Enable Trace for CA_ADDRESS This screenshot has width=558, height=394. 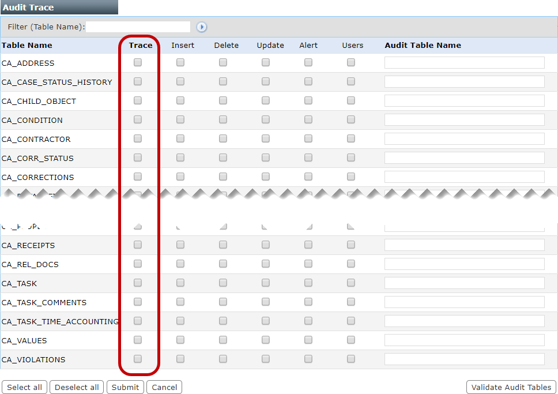click(138, 63)
